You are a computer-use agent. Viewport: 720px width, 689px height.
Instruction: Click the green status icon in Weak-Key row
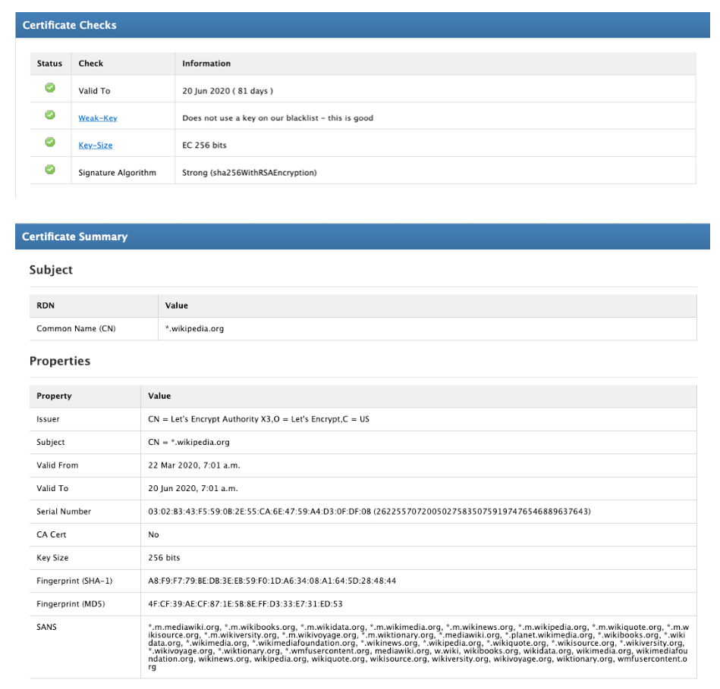[x=50, y=114]
